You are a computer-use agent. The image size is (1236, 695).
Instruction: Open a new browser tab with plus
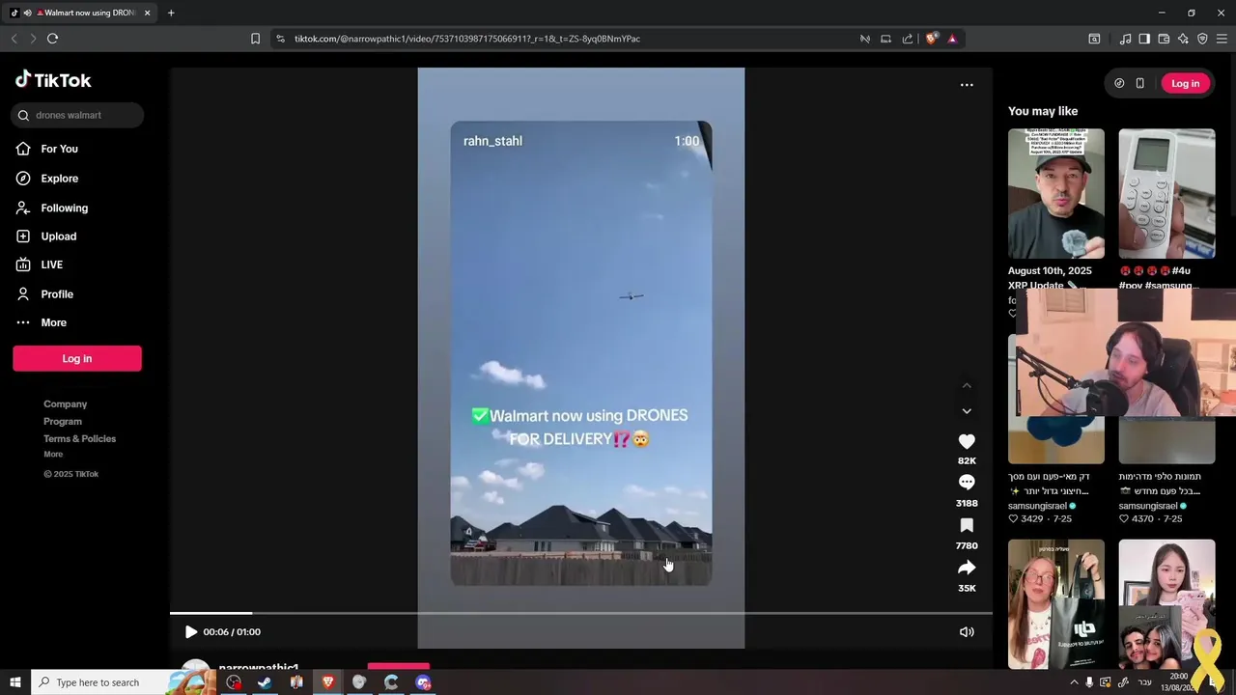point(171,13)
